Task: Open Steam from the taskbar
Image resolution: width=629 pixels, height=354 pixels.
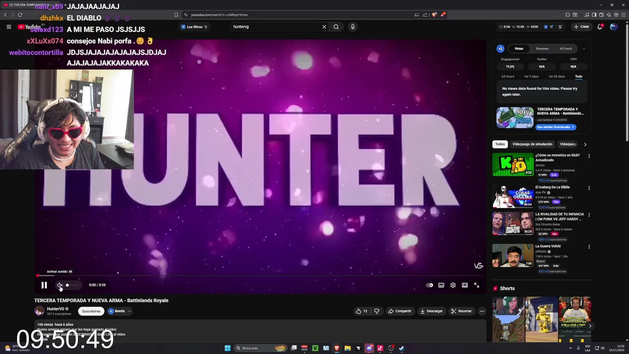Action: [x=401, y=348]
